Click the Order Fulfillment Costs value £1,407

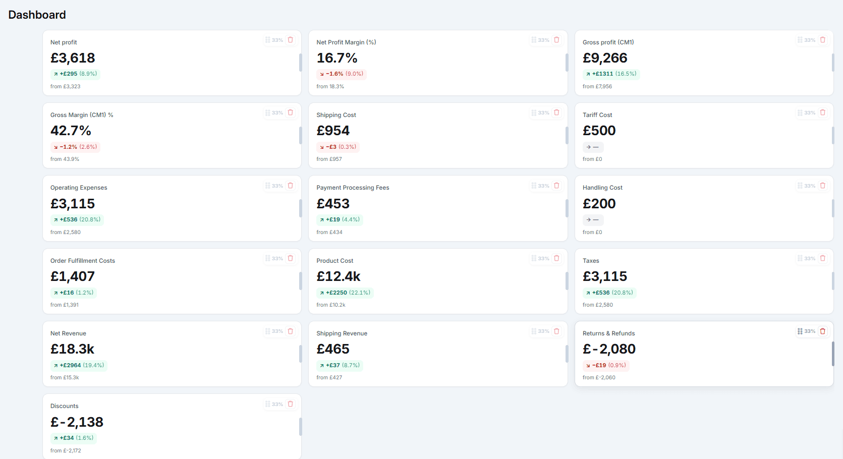click(73, 276)
